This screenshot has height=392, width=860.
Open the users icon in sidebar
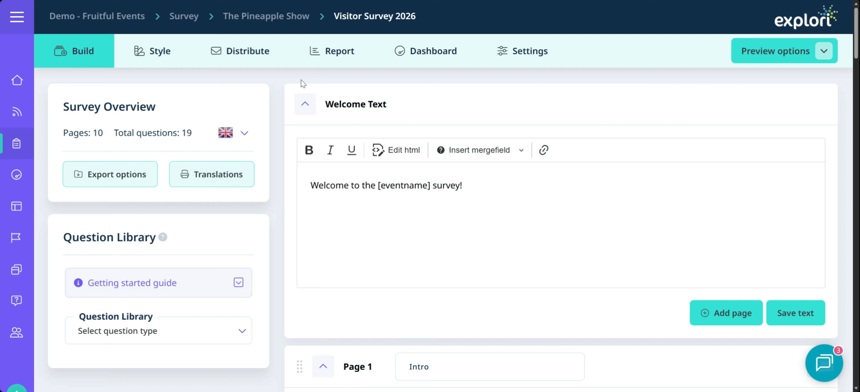point(16,332)
